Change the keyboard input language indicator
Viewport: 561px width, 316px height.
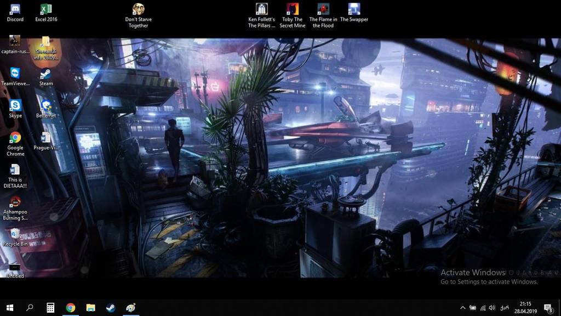tap(505, 308)
